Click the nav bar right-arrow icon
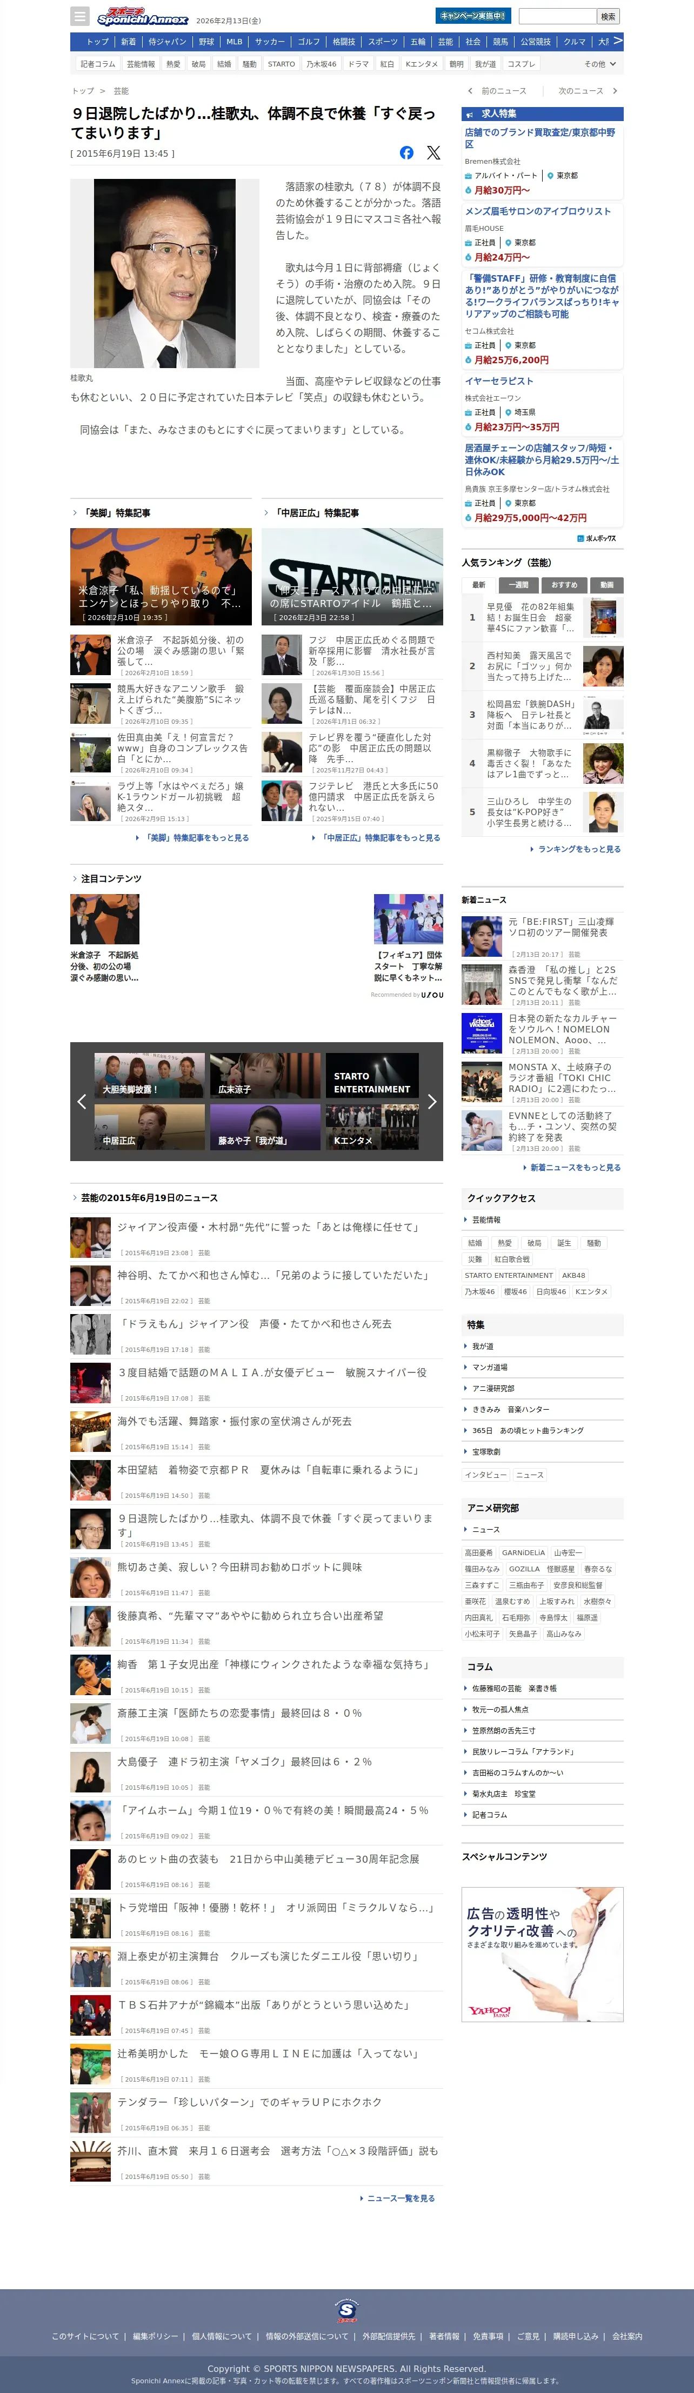The height and width of the screenshot is (2393, 694). [x=617, y=41]
